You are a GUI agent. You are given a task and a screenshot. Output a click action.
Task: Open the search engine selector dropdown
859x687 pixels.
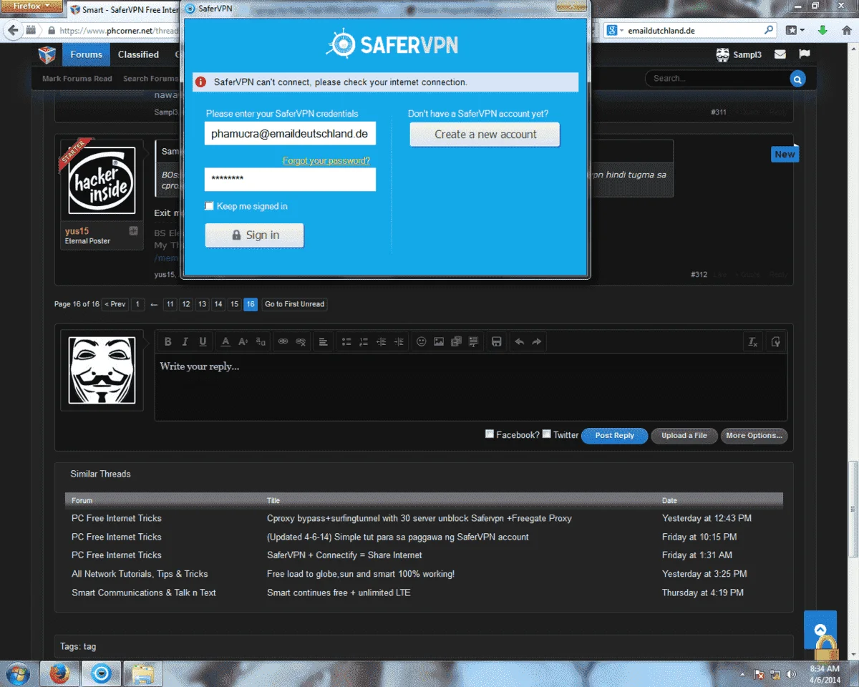click(614, 31)
